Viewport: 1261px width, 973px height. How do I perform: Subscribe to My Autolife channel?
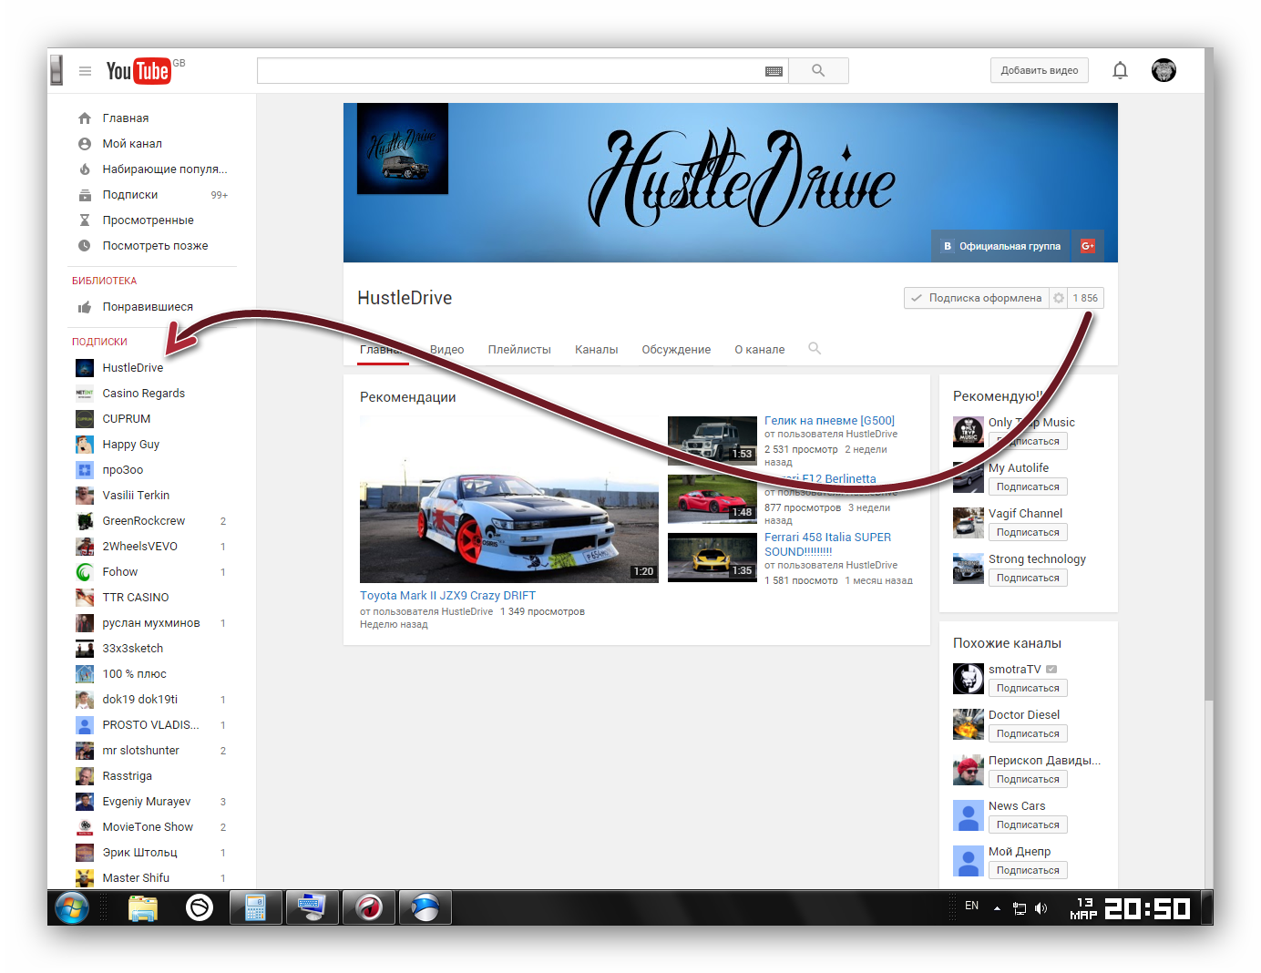click(x=1028, y=486)
